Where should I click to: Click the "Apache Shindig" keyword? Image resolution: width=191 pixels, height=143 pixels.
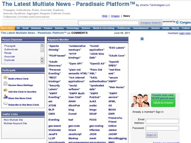54,48
